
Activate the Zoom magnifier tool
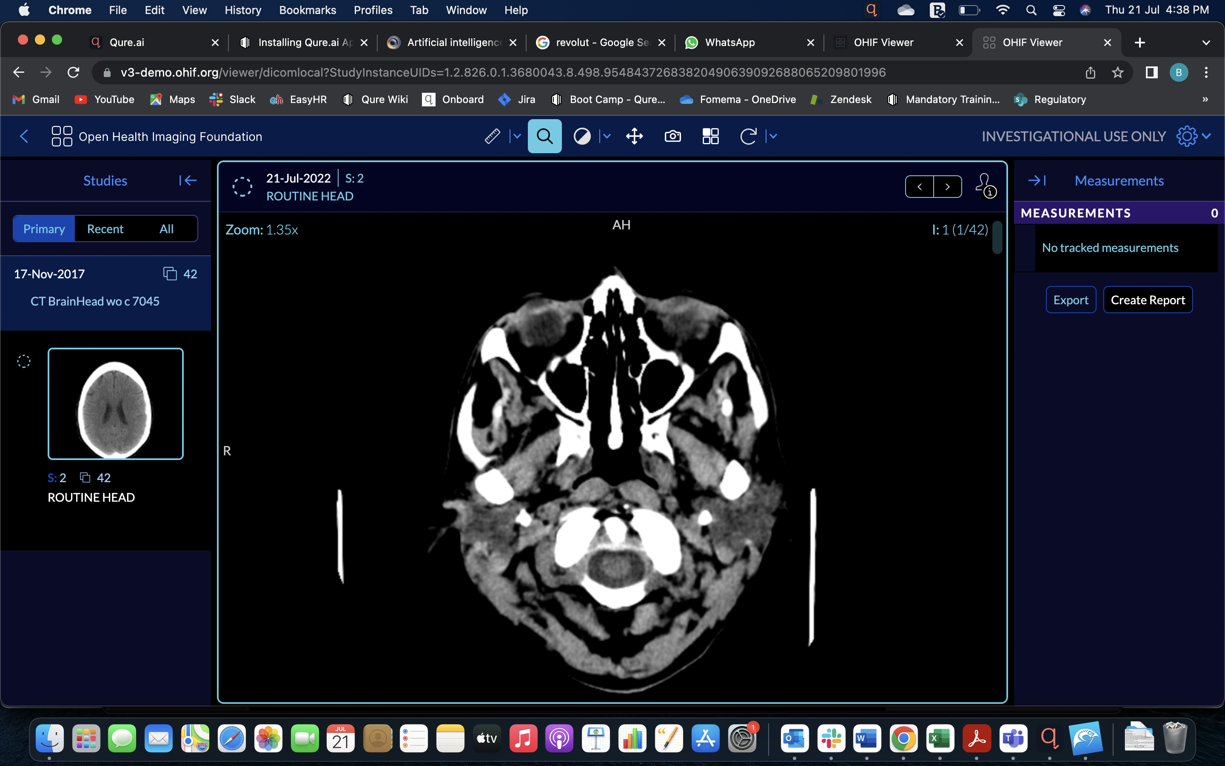[x=545, y=136]
